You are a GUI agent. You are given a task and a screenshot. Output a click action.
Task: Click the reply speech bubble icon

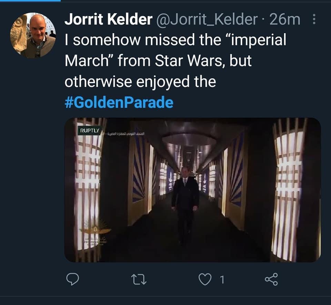click(x=73, y=279)
